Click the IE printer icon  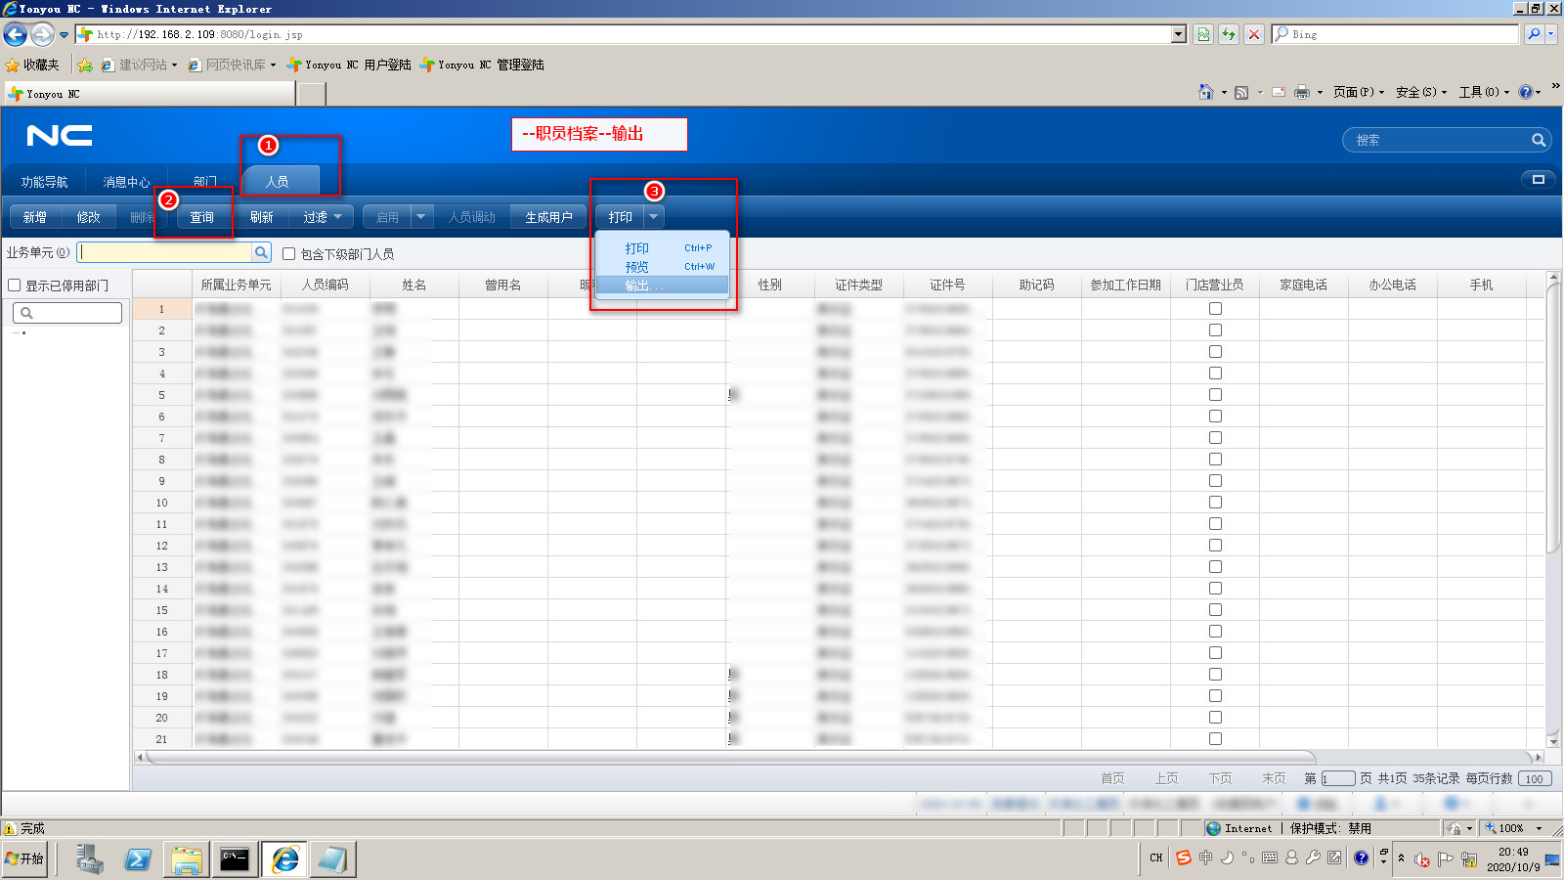tap(1301, 92)
